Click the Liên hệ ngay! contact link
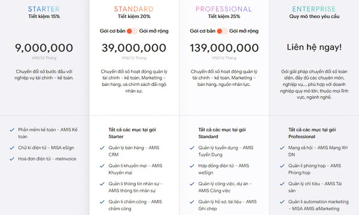This screenshot has width=359, height=215. (x=314, y=47)
